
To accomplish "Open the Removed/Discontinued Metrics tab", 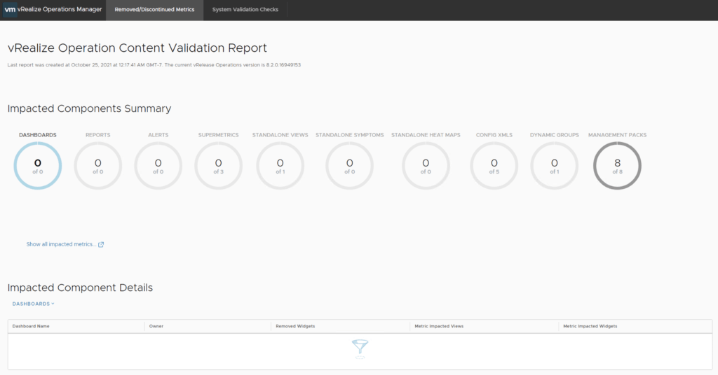I will (x=154, y=10).
